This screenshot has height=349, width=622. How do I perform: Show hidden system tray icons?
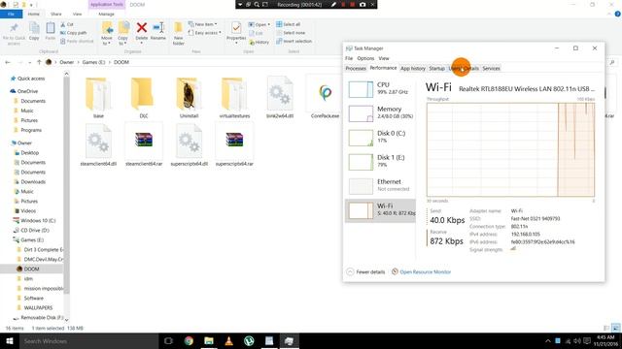548,340
